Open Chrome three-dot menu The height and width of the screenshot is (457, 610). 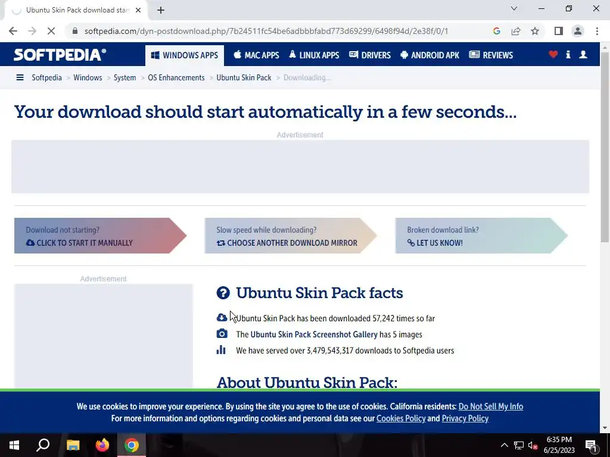coord(597,31)
